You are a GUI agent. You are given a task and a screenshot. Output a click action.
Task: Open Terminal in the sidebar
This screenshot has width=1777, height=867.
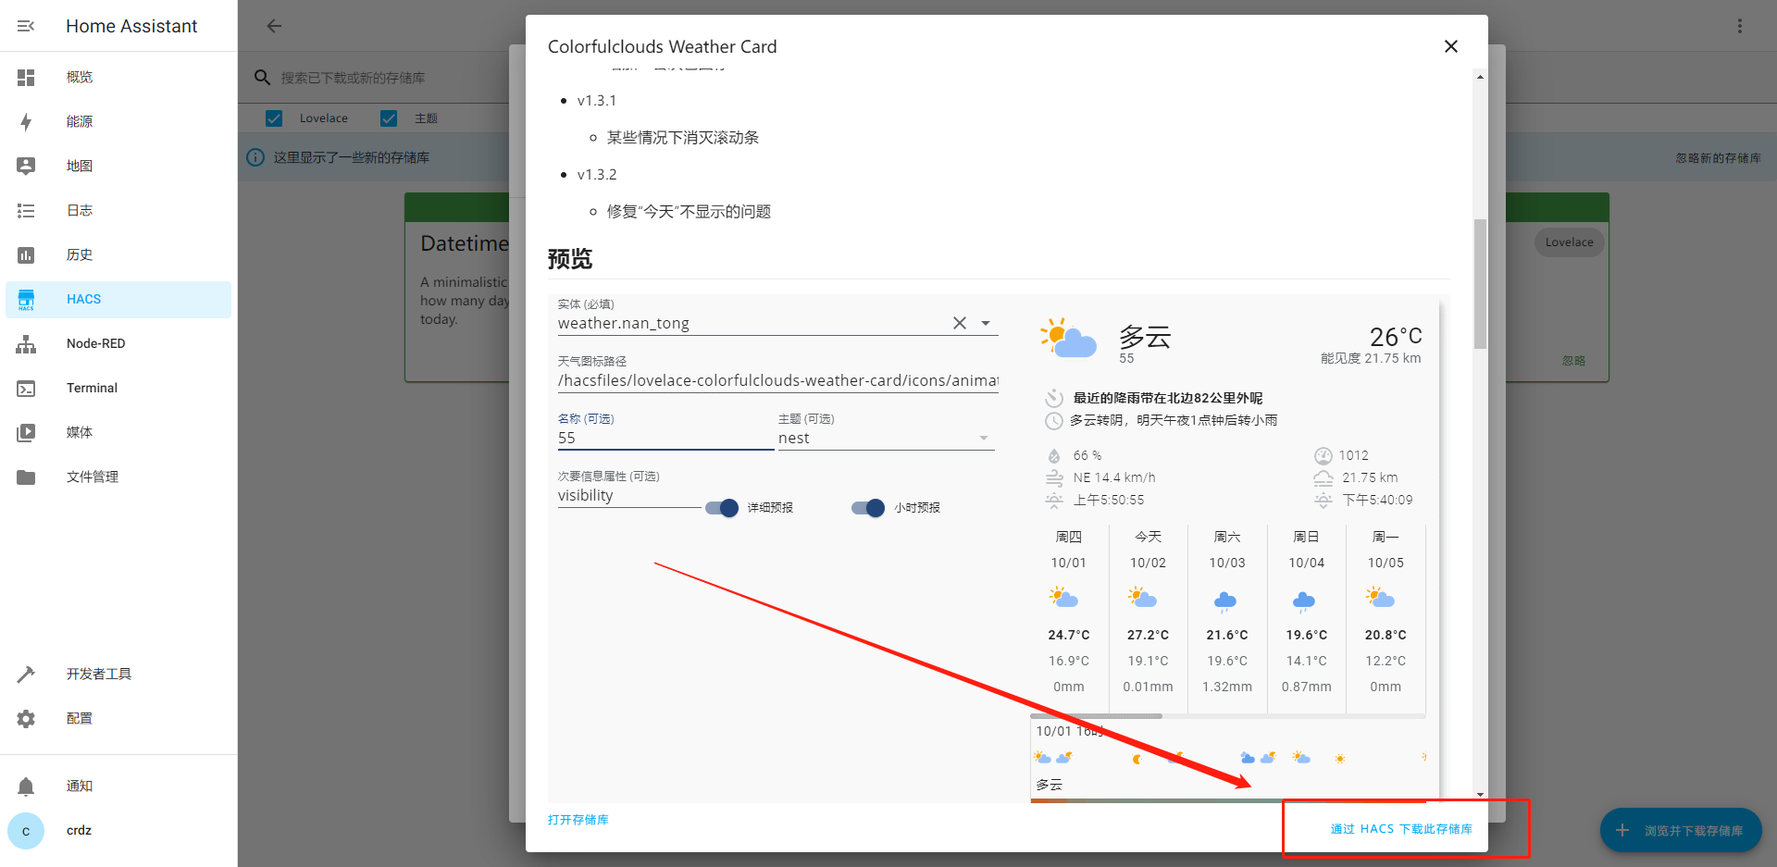[x=92, y=388]
